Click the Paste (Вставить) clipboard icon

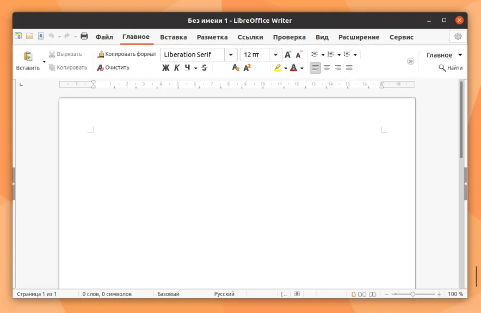[28, 56]
